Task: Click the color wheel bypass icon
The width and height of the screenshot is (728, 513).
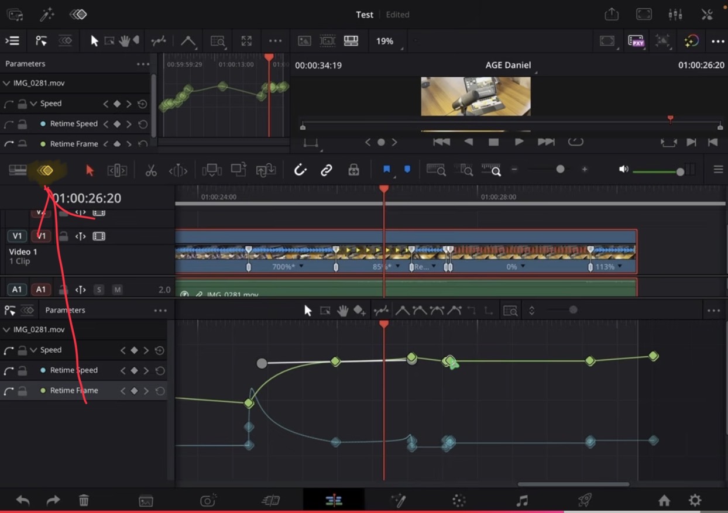Action: coord(691,41)
